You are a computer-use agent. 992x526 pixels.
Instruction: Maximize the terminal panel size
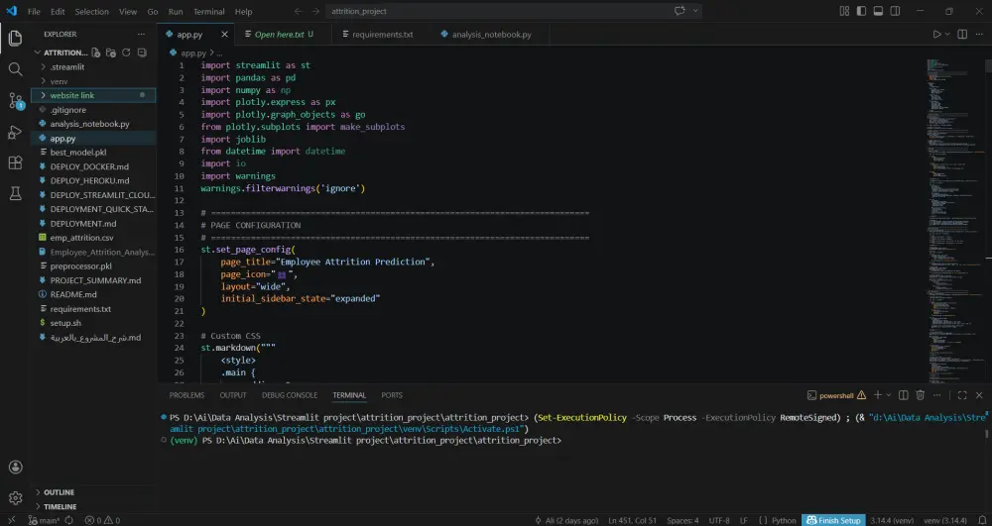click(x=961, y=395)
